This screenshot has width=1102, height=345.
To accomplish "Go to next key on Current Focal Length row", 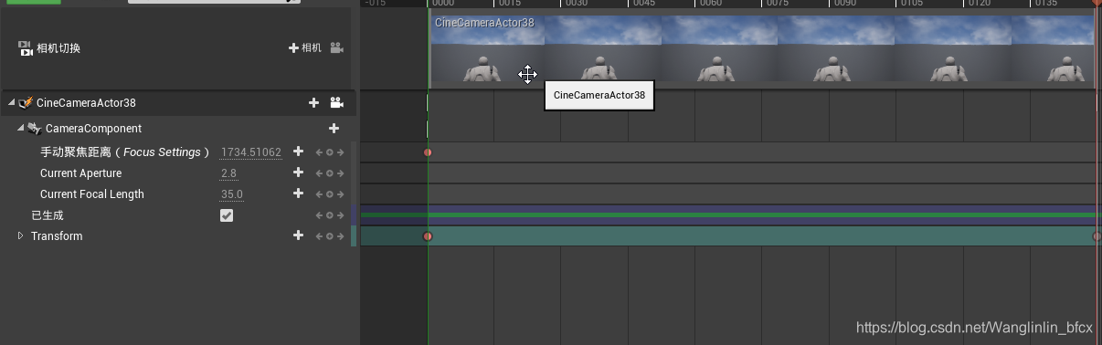I will [x=341, y=194].
